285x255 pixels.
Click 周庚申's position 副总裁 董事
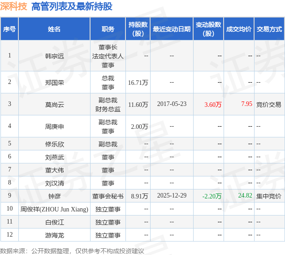coord(108,127)
